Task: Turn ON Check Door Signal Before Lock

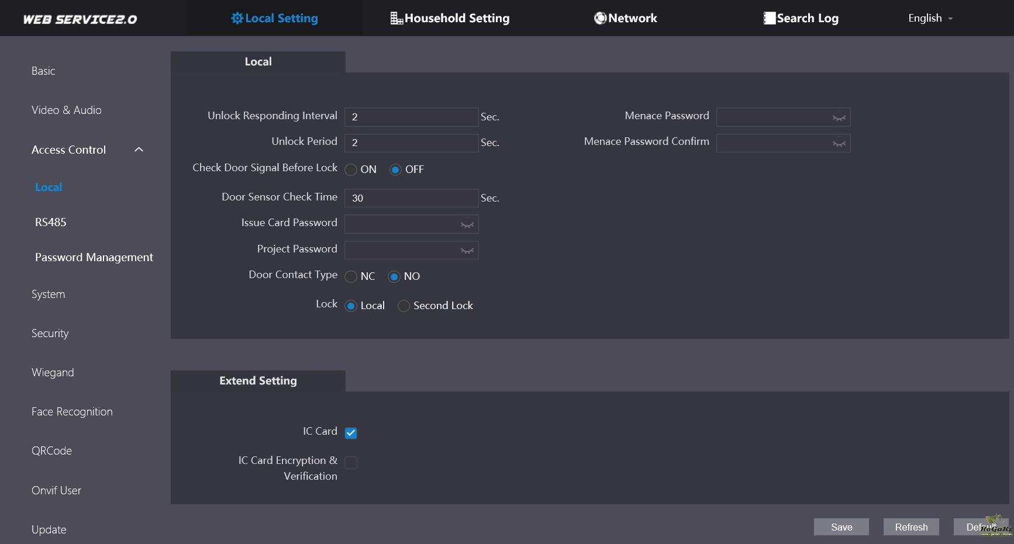Action: [351, 170]
